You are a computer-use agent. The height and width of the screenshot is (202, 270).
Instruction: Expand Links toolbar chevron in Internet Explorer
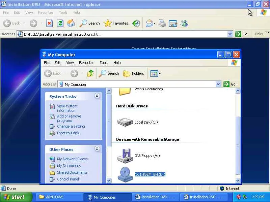pos(267,32)
